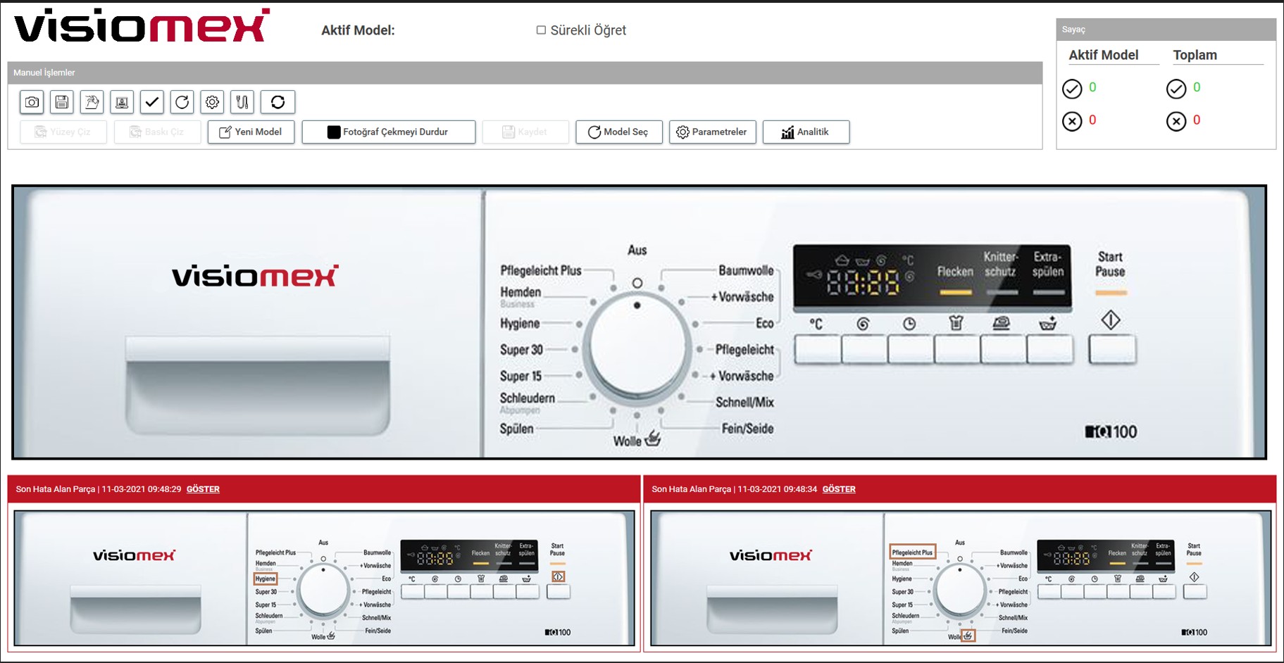Click the floppy disk save icon
The width and height of the screenshot is (1284, 663).
click(x=62, y=102)
